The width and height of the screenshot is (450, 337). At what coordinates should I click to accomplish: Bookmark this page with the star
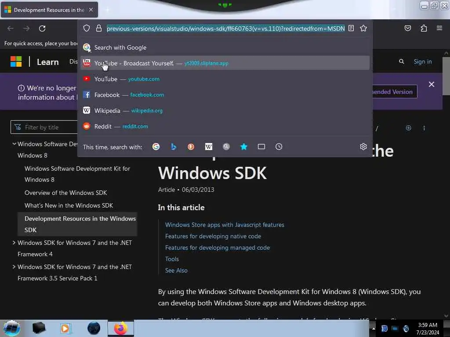(x=363, y=28)
